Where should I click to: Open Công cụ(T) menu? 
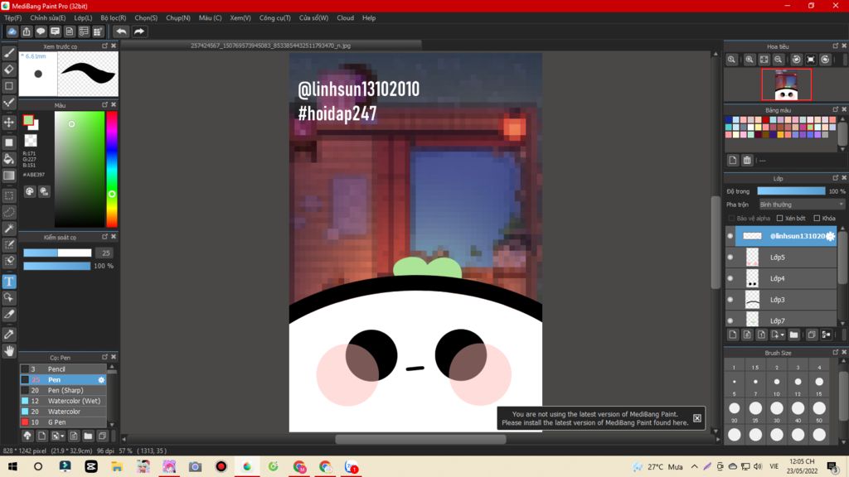tap(275, 18)
